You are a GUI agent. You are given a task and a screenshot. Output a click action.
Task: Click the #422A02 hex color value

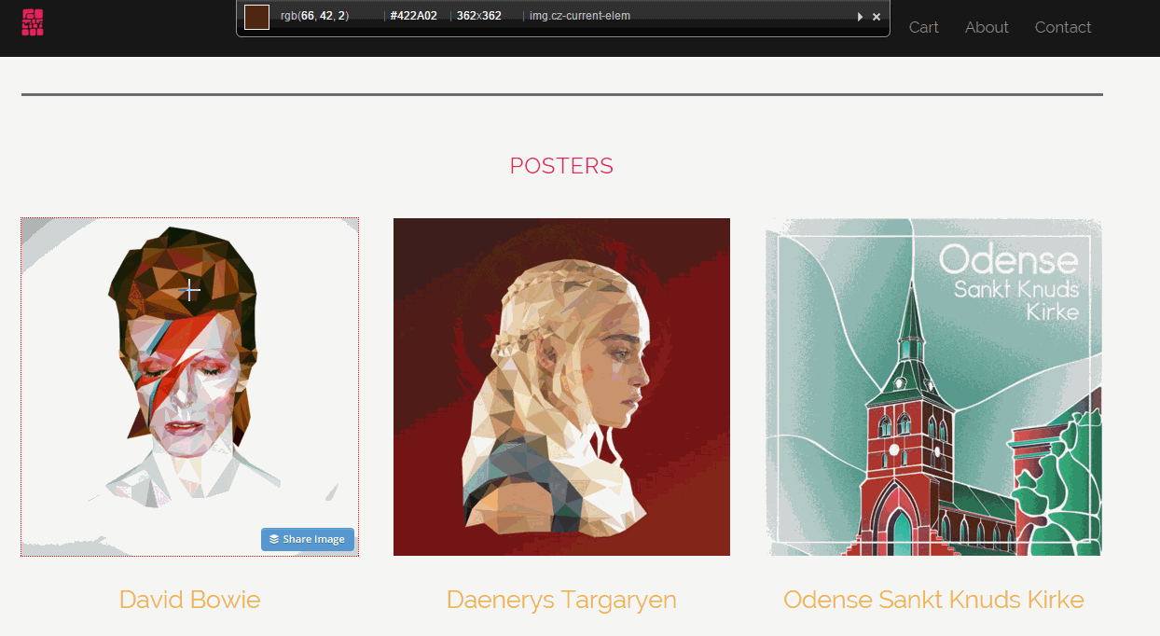(414, 16)
